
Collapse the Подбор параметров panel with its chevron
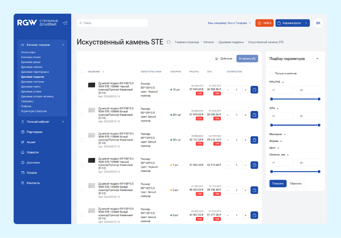pos(317,59)
